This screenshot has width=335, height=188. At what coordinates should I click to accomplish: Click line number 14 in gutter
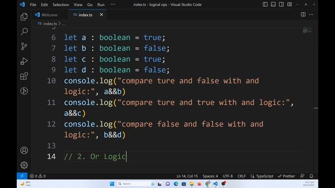point(51,157)
